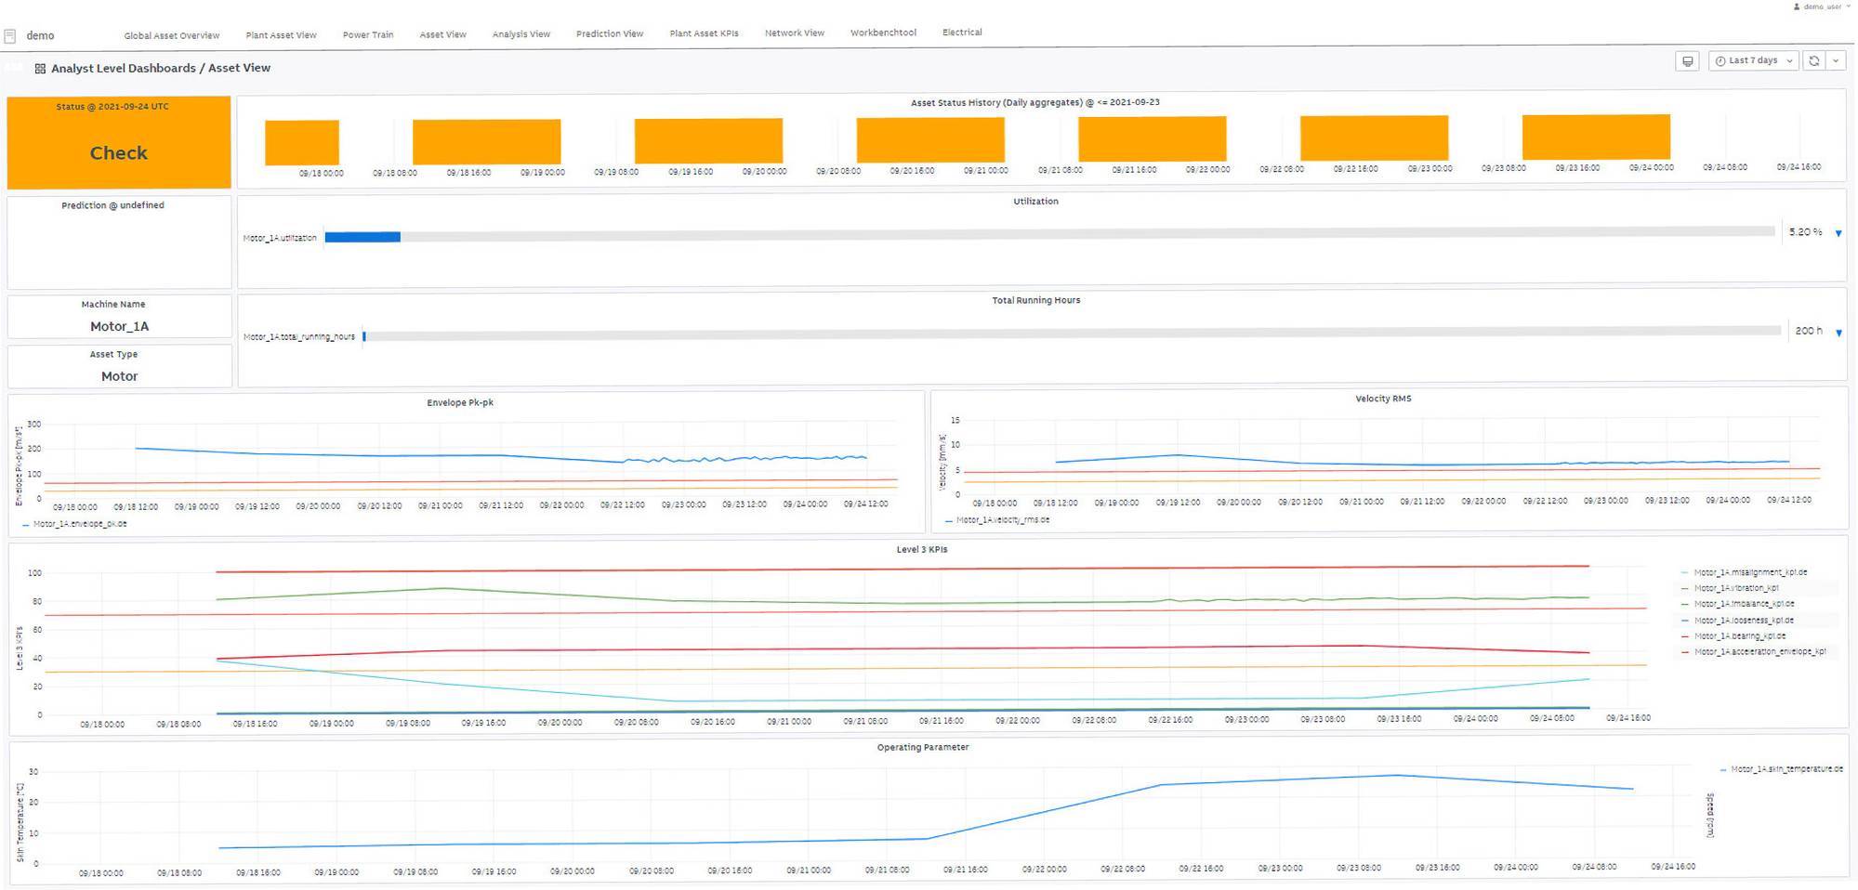1858x890 pixels.
Task: Click the demo page icon in header
Action: (x=10, y=36)
